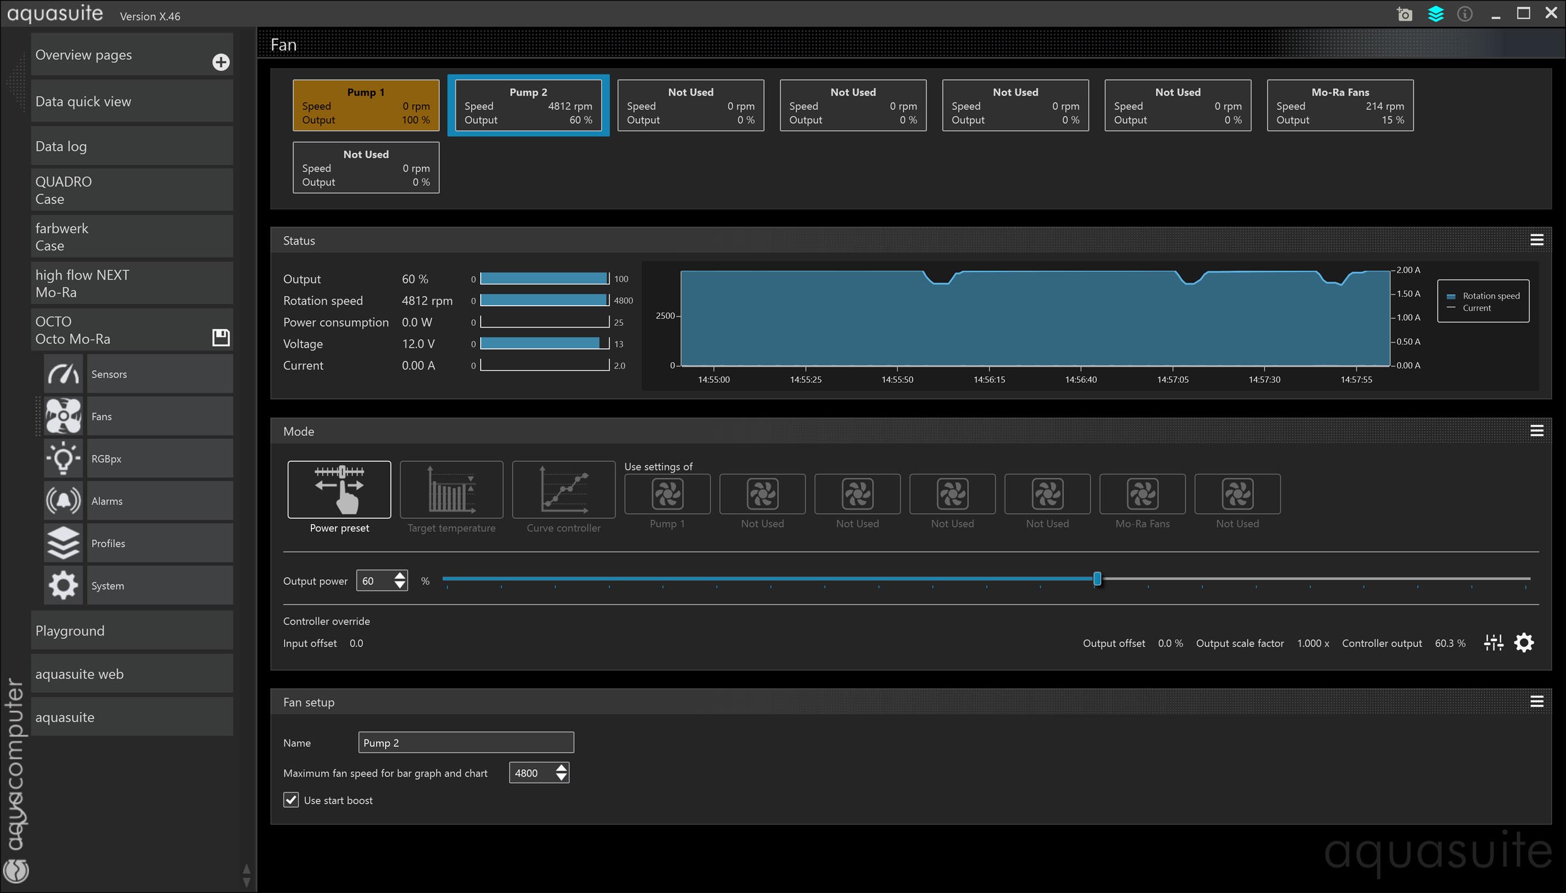Viewport: 1566px width, 893px height.
Task: Open the RGBpx light bulb icon
Action: (63, 459)
